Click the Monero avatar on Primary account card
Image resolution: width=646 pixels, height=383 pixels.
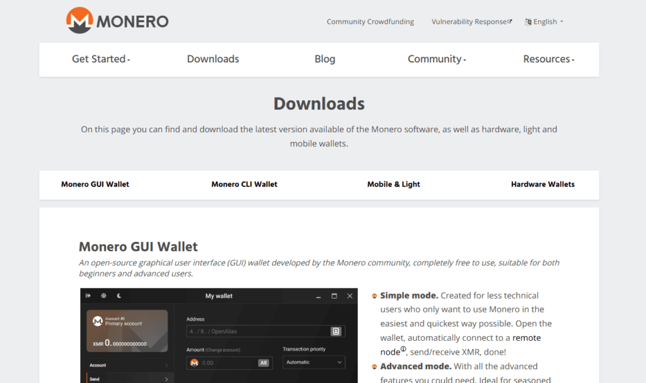coord(97,321)
